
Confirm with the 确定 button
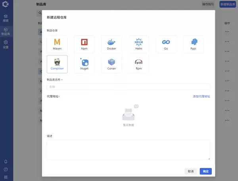click(205, 171)
